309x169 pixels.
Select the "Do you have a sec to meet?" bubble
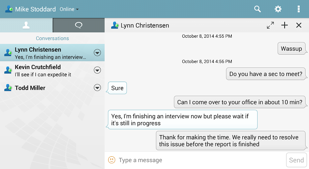[x=266, y=74]
